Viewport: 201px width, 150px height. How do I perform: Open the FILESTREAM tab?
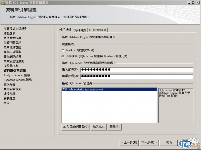coord(97,30)
